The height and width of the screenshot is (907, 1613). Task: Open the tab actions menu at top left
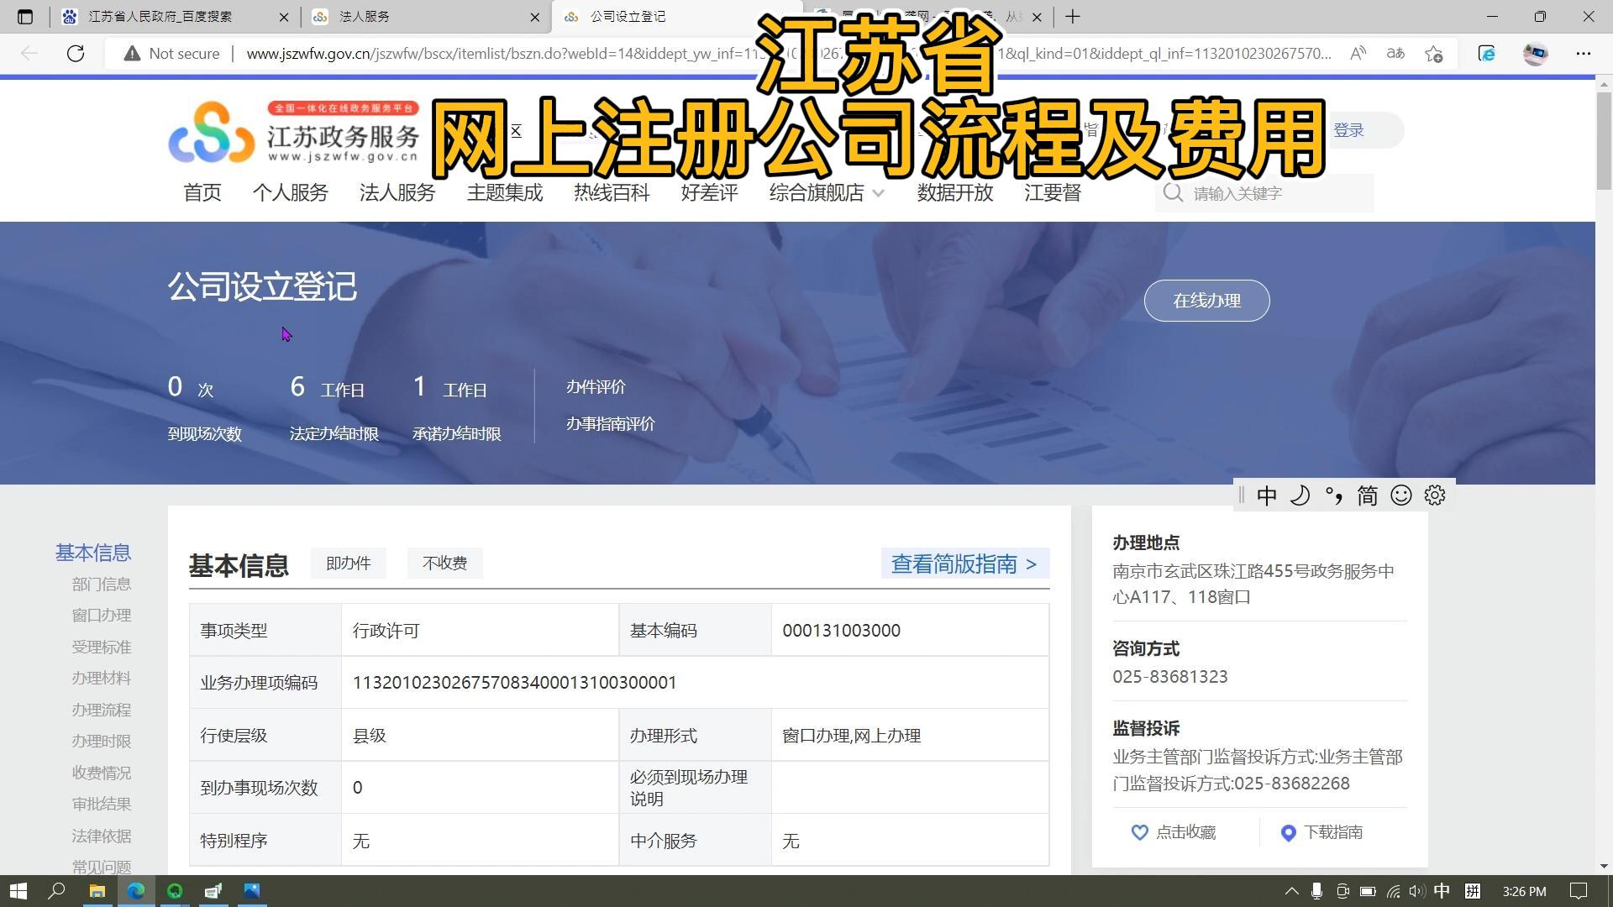[x=25, y=16]
